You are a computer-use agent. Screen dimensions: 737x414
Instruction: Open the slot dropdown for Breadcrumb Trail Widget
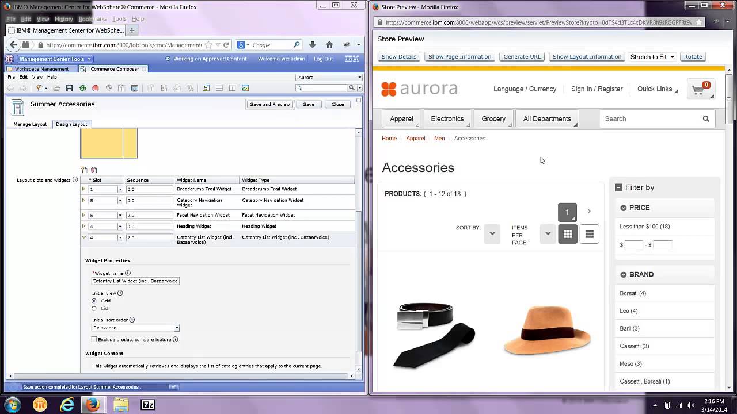coord(120,189)
